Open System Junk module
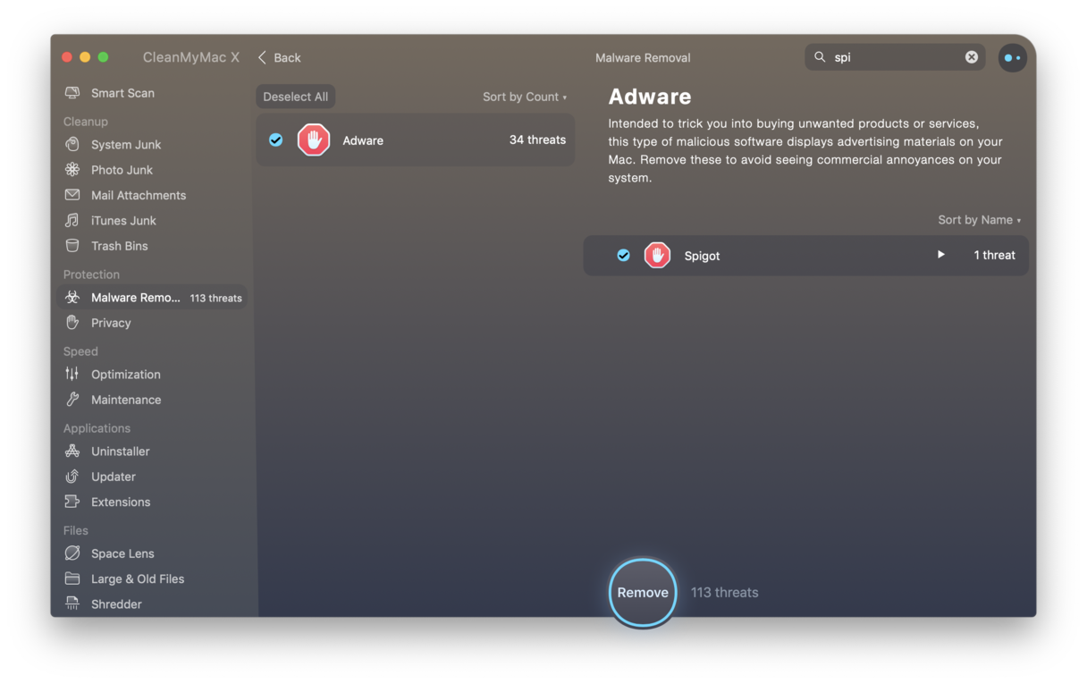This screenshot has width=1087, height=684. coord(126,145)
